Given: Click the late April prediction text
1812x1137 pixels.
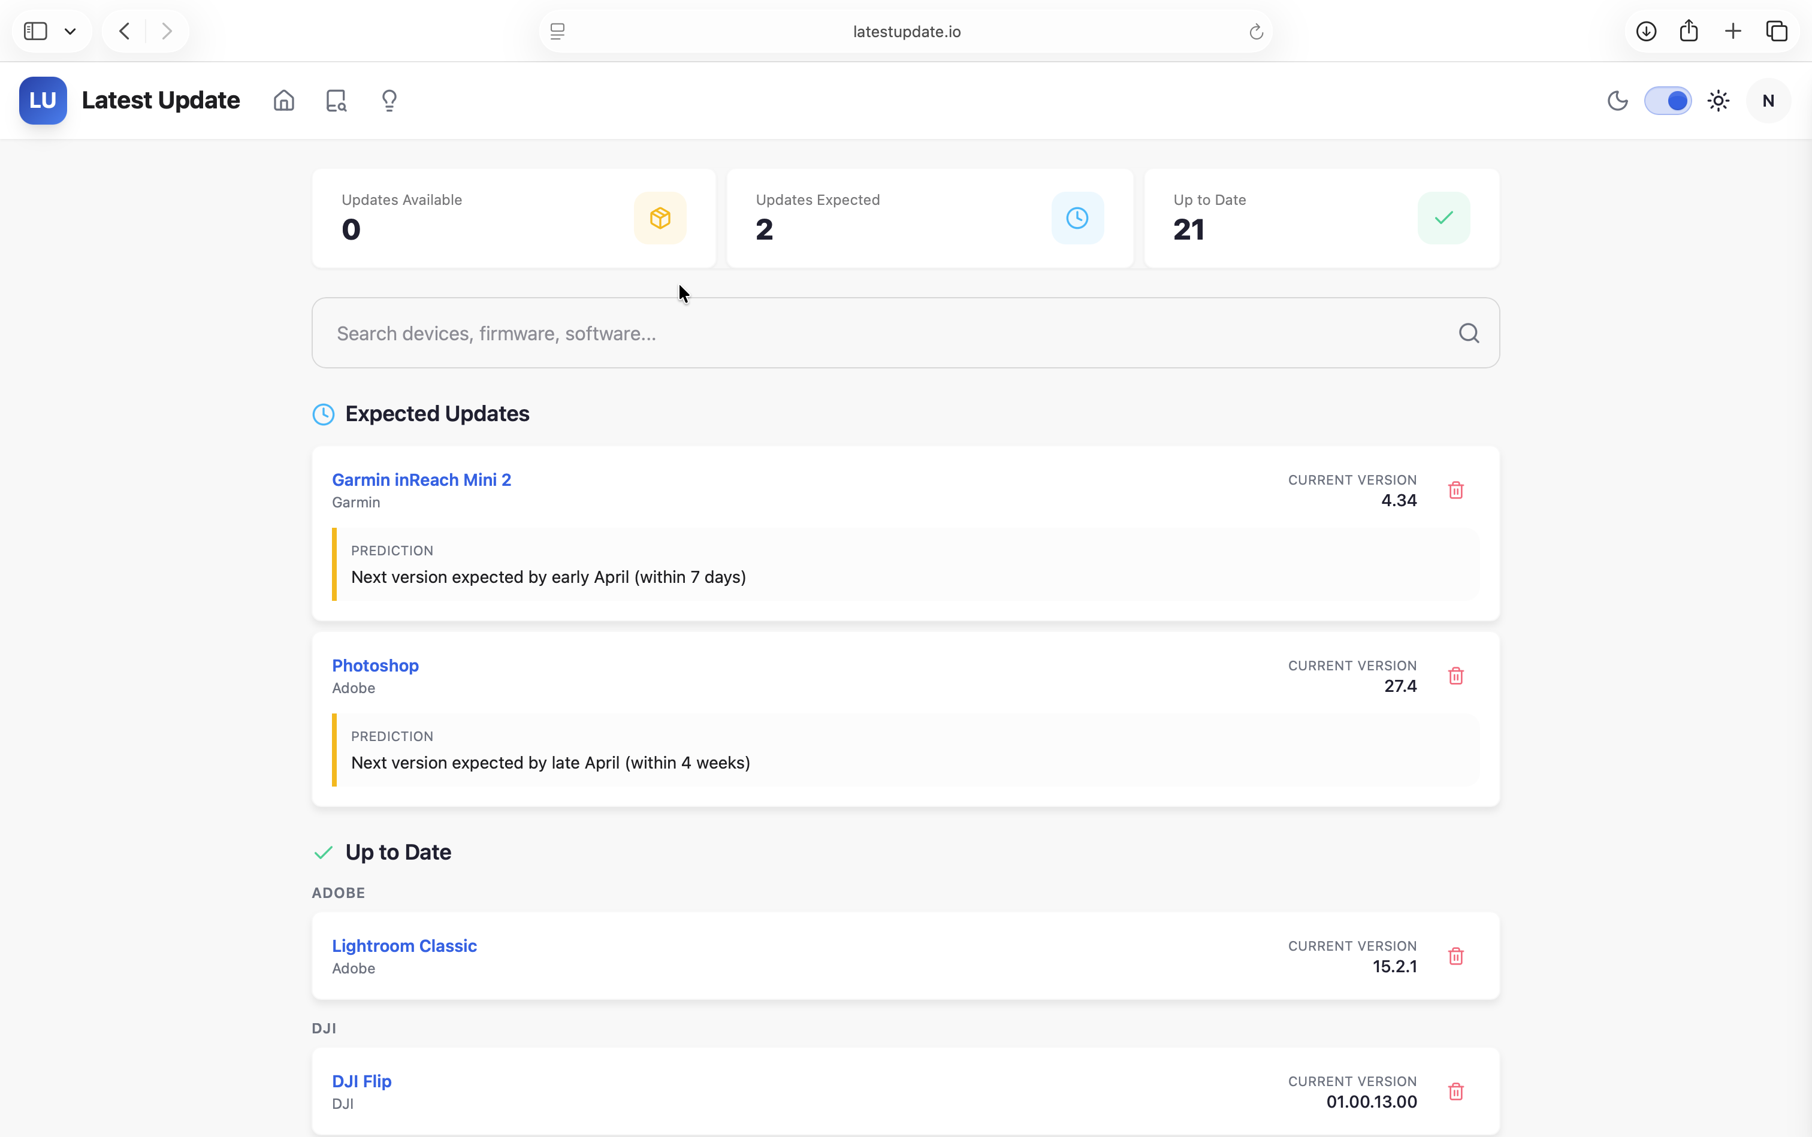Looking at the screenshot, I should 551,763.
